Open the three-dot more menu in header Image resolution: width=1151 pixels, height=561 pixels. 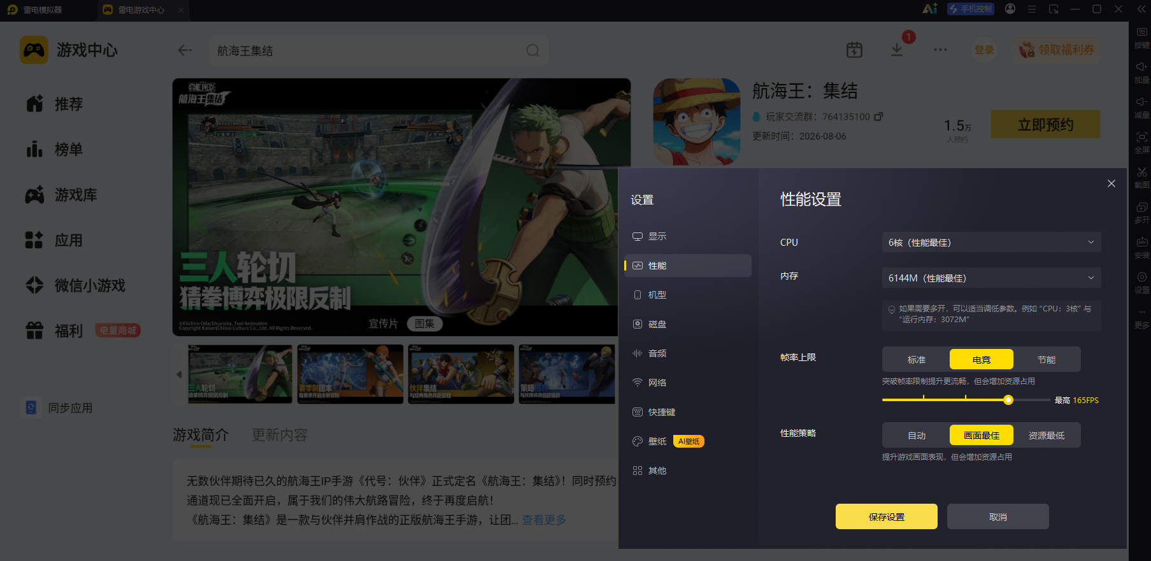click(940, 50)
